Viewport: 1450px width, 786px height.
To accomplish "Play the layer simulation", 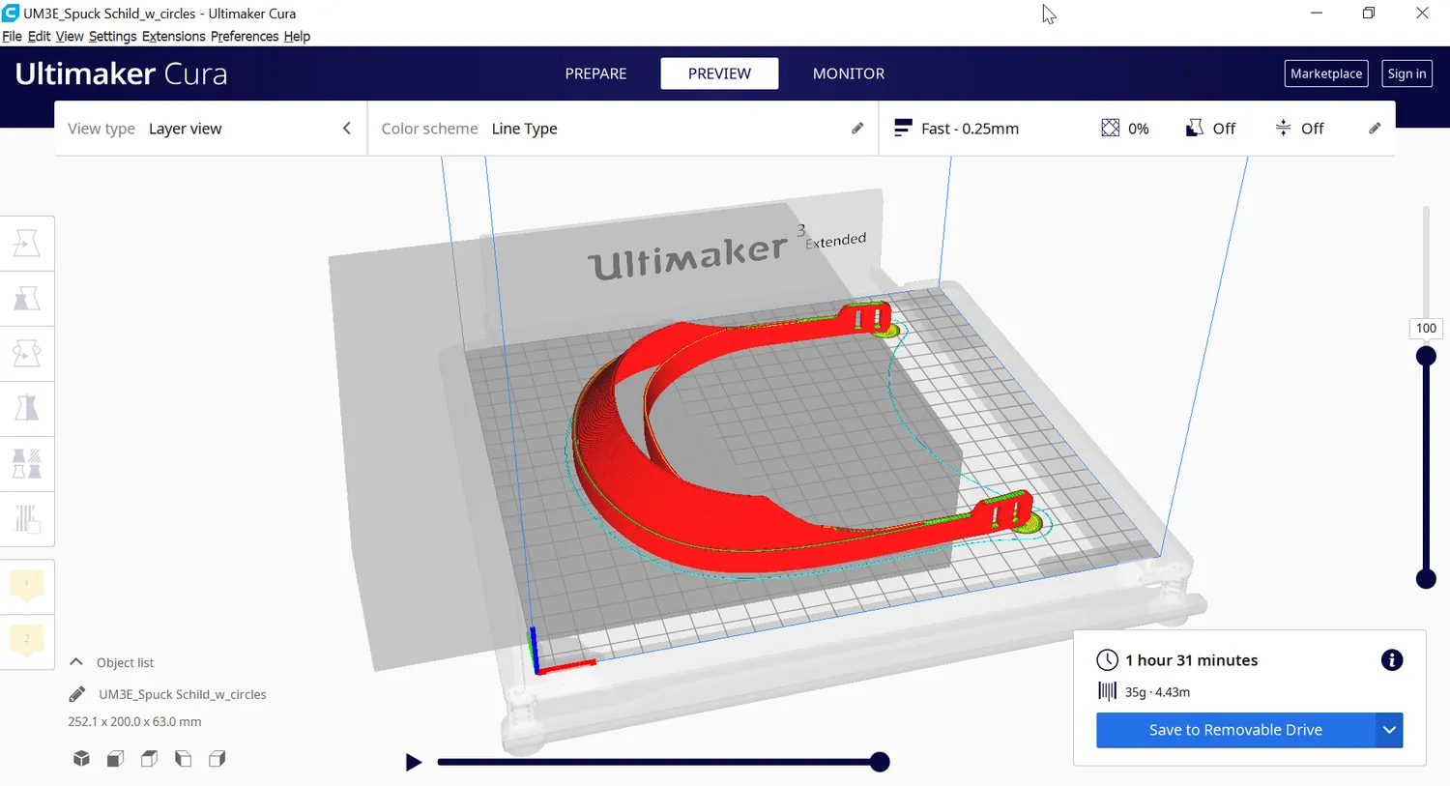I will [x=413, y=762].
